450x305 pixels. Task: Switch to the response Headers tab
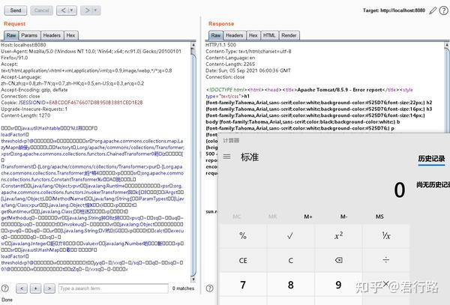click(235, 35)
